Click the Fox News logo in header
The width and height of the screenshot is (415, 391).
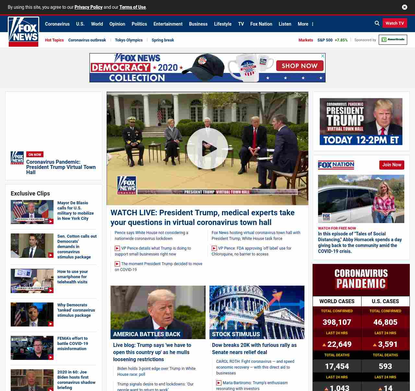[x=23, y=31]
